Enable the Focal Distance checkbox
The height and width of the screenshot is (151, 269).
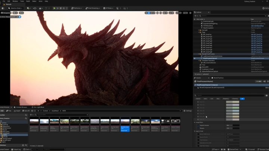(198, 140)
